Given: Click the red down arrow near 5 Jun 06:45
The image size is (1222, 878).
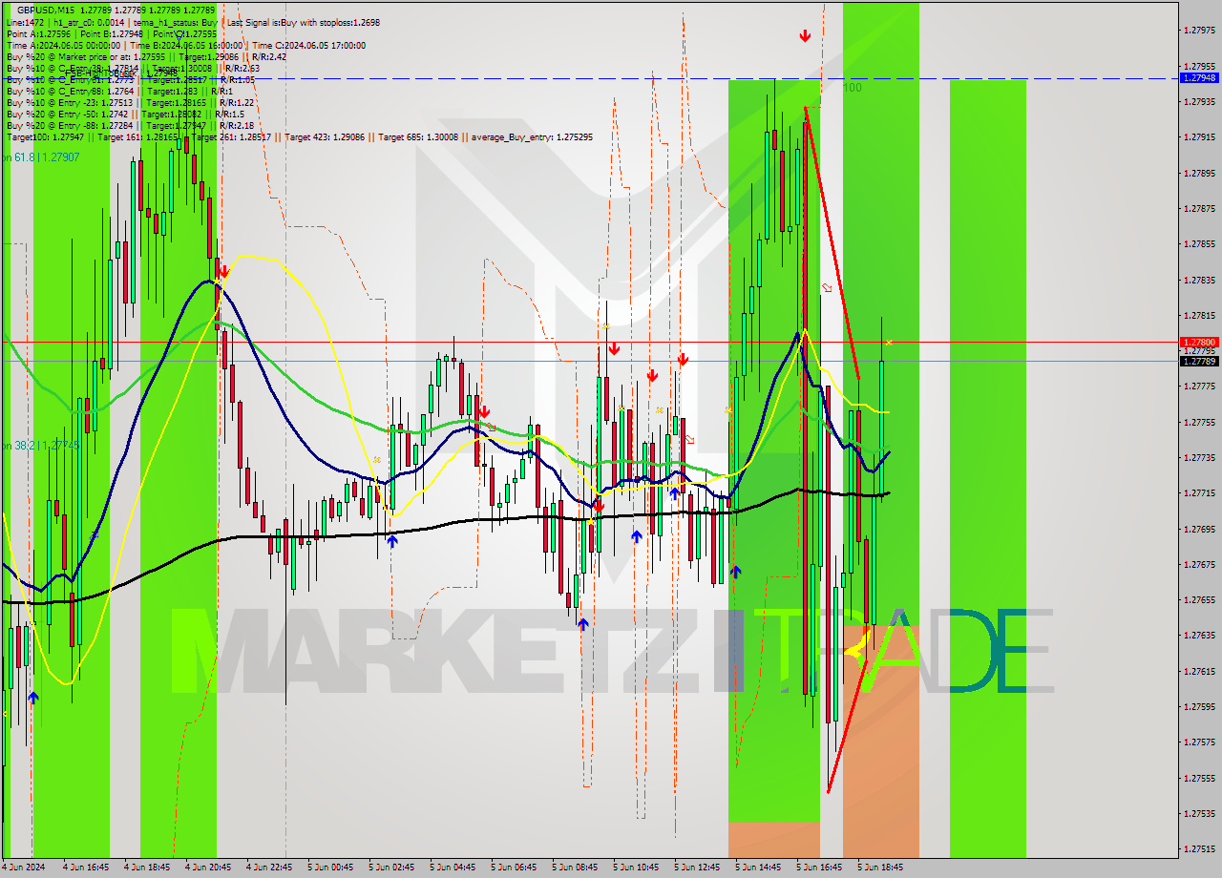Looking at the screenshot, I should [x=484, y=412].
